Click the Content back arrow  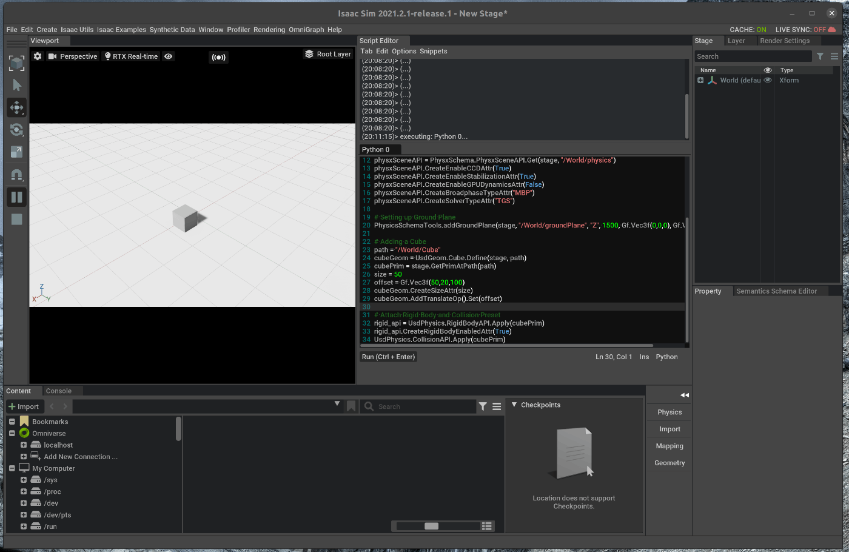(52, 406)
